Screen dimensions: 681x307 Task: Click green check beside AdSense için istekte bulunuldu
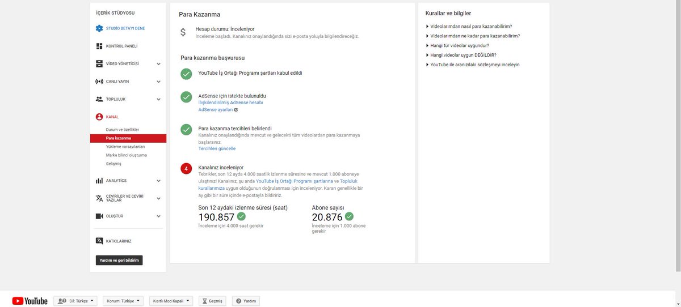[x=186, y=97]
